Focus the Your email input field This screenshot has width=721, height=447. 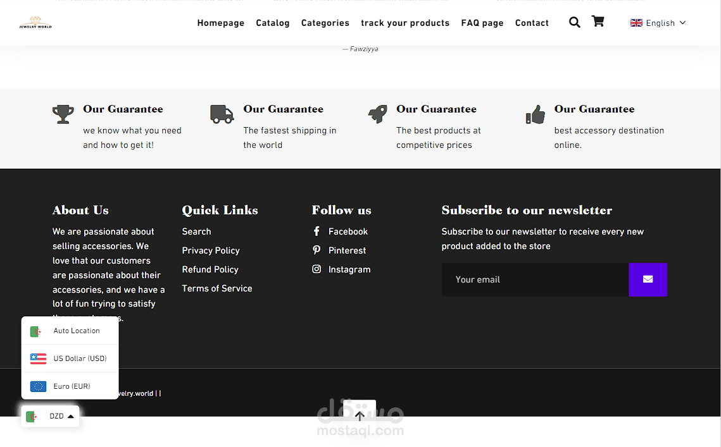tap(535, 279)
